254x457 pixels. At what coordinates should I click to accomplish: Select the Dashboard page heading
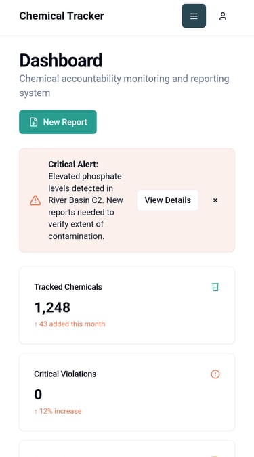(x=61, y=60)
